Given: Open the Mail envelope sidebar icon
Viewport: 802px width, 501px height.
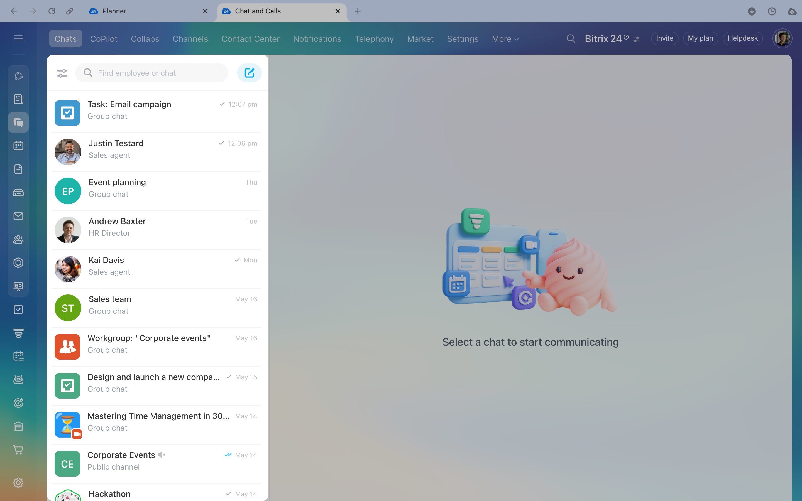Looking at the screenshot, I should [x=18, y=216].
